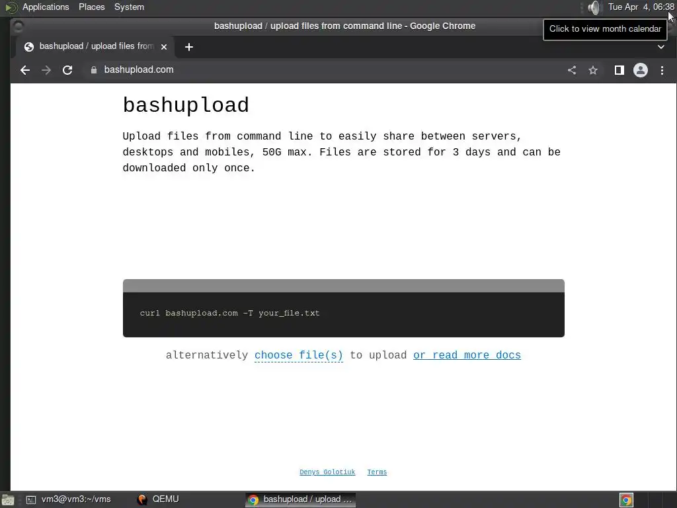Open the System menu
Image resolution: width=677 pixels, height=508 pixels.
point(129,7)
